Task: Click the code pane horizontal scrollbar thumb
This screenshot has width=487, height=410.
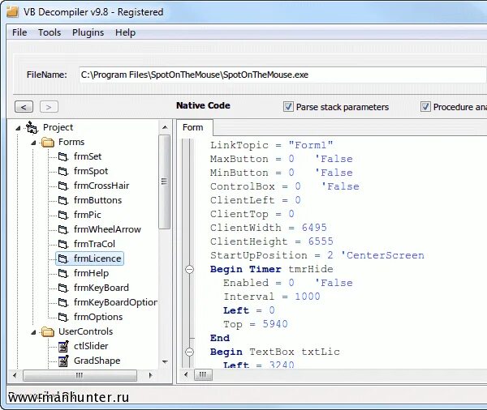Action: (x=203, y=374)
